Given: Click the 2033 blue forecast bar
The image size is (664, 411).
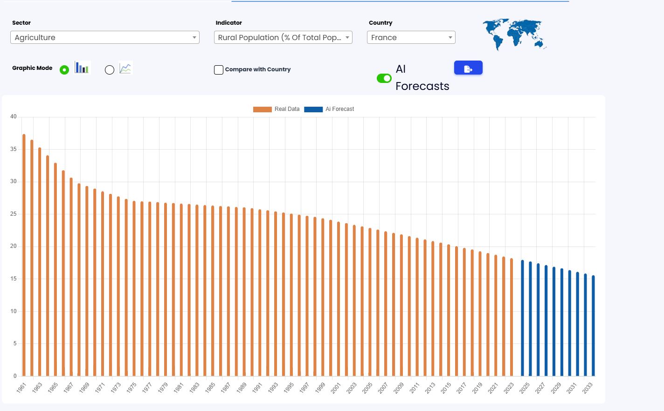Looking at the screenshot, I should pos(593,326).
